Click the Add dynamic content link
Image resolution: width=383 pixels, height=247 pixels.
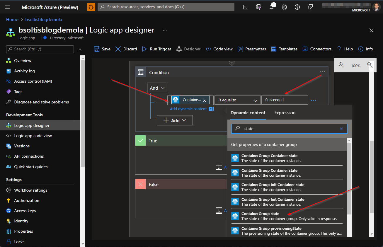point(188,109)
